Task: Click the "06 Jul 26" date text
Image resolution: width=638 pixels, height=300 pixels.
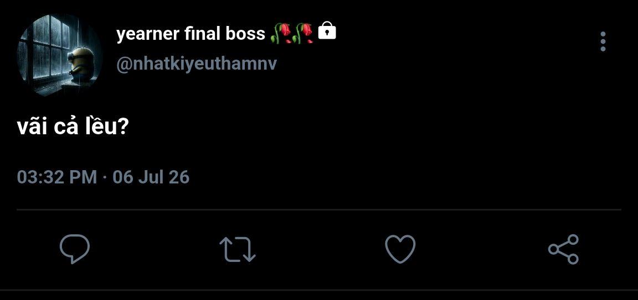Action: point(151,177)
